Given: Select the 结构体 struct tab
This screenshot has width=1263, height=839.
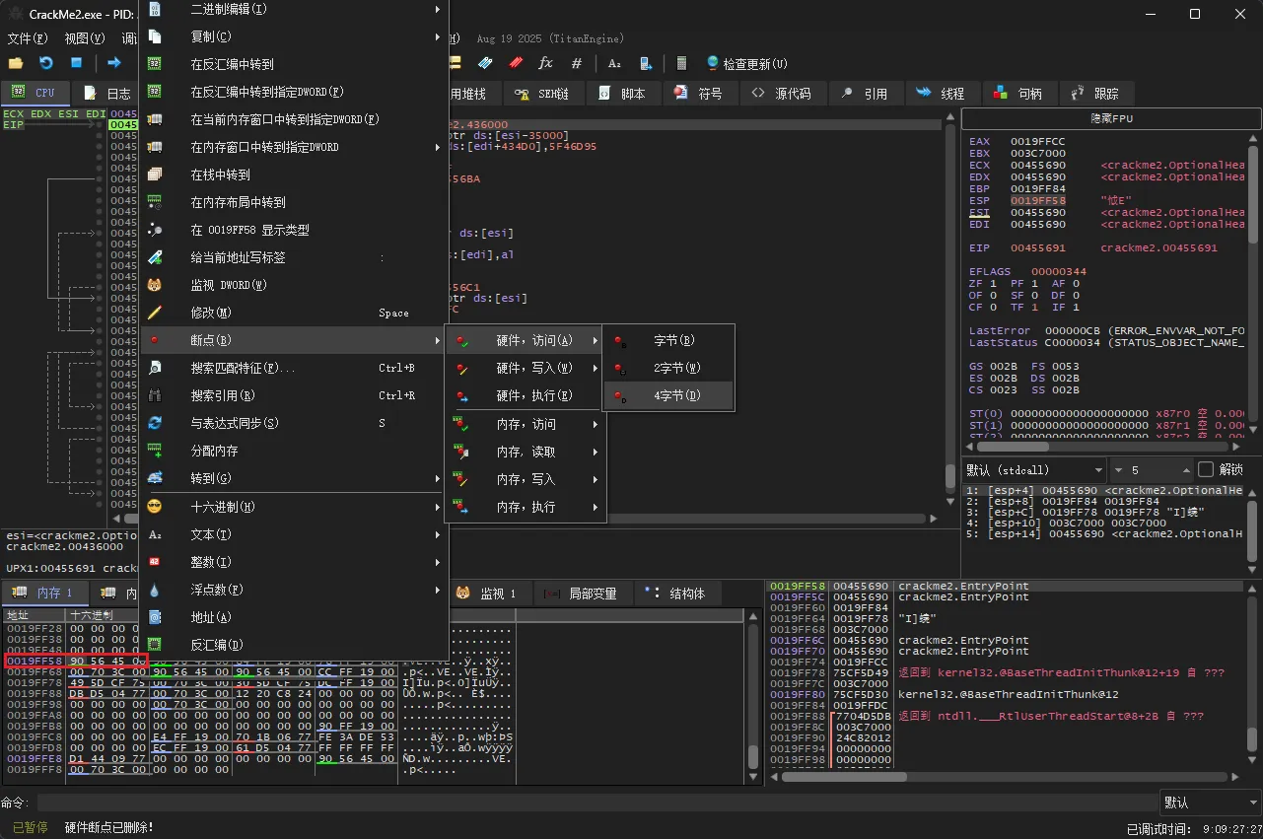Looking at the screenshot, I should 676,593.
